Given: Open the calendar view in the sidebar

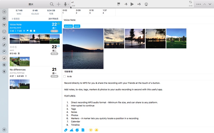Looking at the screenshot, I should pos(4,18).
